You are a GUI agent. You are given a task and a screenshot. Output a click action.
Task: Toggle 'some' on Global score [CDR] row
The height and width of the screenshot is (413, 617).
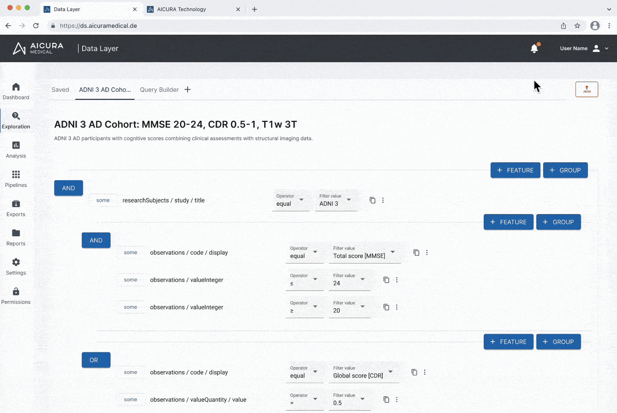[131, 372]
